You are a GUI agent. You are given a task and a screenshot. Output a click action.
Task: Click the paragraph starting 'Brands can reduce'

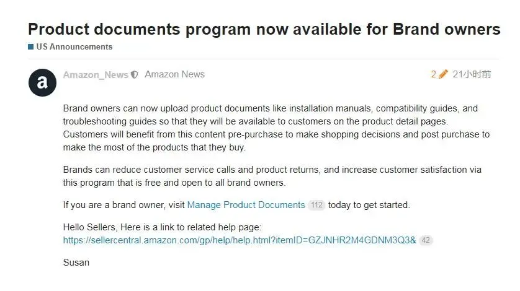point(272,176)
